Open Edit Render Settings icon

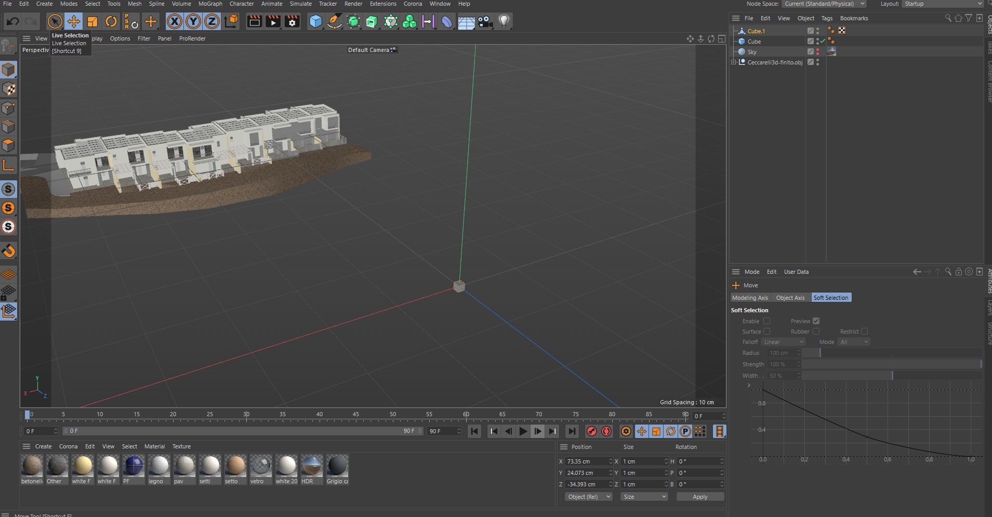293,21
